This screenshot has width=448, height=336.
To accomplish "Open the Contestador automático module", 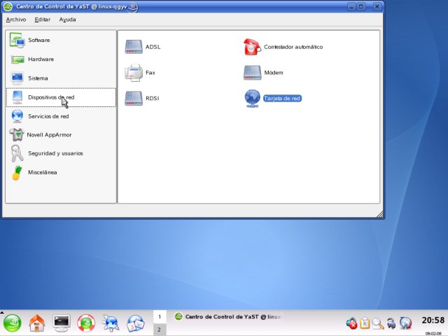I will point(283,47).
